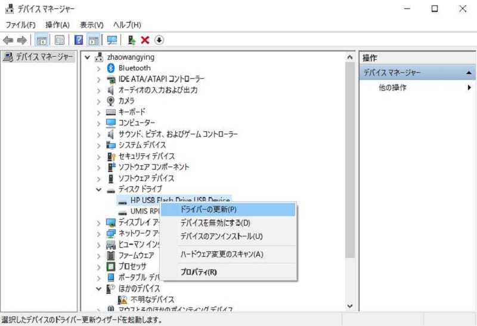Click the warning icon of 不明なデバイス
This screenshot has width=477, height=326.
(x=122, y=300)
